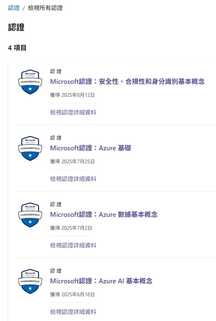Screen dimensions: 216x321
Task: Click 檢視認證詳細資料 under Azure AI 基本概念
Action: click(73, 312)
